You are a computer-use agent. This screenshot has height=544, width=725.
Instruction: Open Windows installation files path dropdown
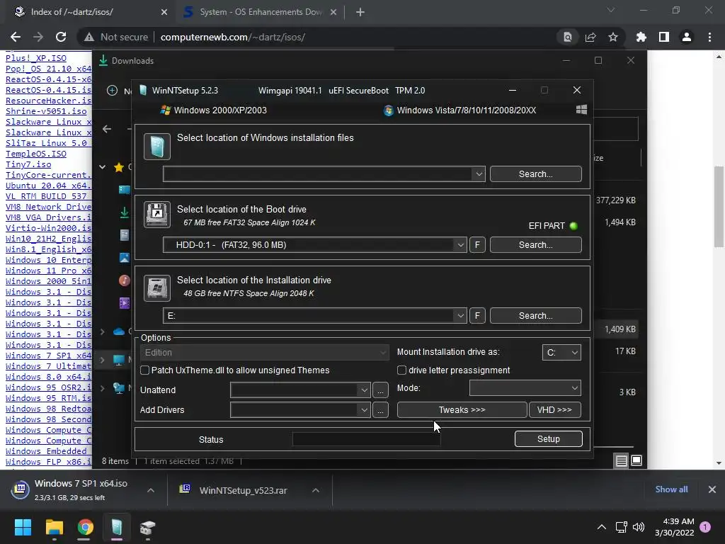pyautogui.click(x=479, y=174)
